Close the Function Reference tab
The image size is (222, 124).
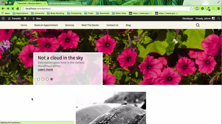(x=79, y=3)
